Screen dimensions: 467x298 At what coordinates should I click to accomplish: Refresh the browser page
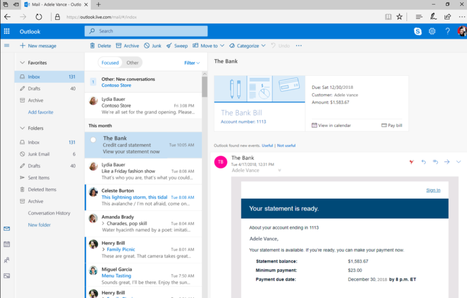(39, 17)
